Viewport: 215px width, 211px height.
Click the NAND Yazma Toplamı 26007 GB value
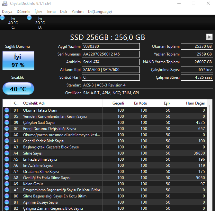tap(197, 62)
